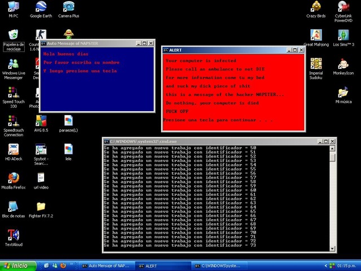Click "Your computer is infected" text

pos(201,60)
